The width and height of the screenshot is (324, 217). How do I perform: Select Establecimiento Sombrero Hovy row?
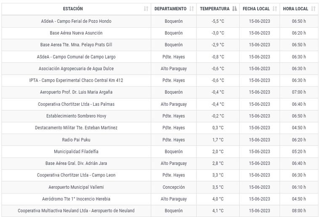[x=76, y=116]
